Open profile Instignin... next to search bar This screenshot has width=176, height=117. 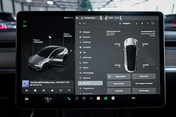point(125,23)
